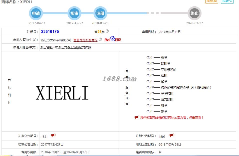Screen dimensions: 239x156
Task: Click the XIERLI trademark image
Action: click(x=62, y=93)
